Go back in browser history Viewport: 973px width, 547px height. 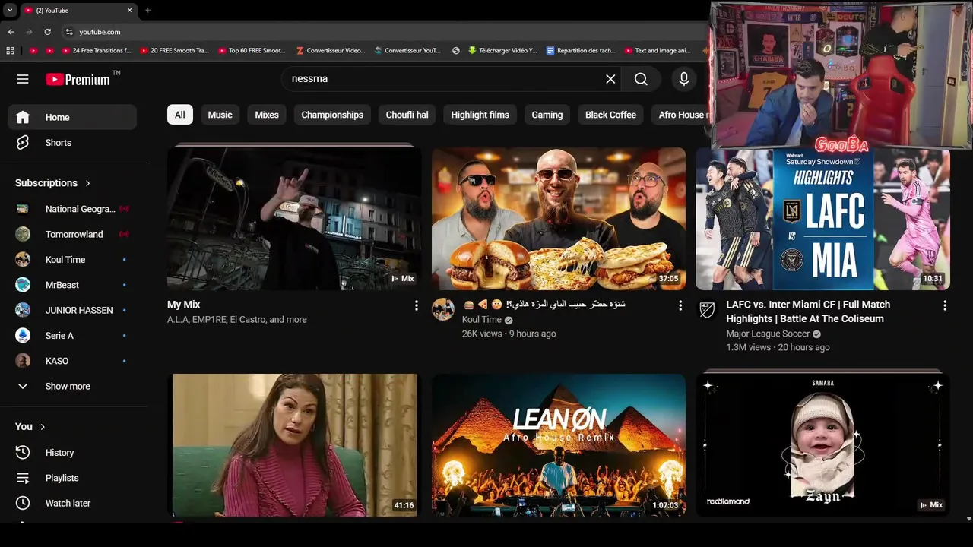(x=11, y=32)
